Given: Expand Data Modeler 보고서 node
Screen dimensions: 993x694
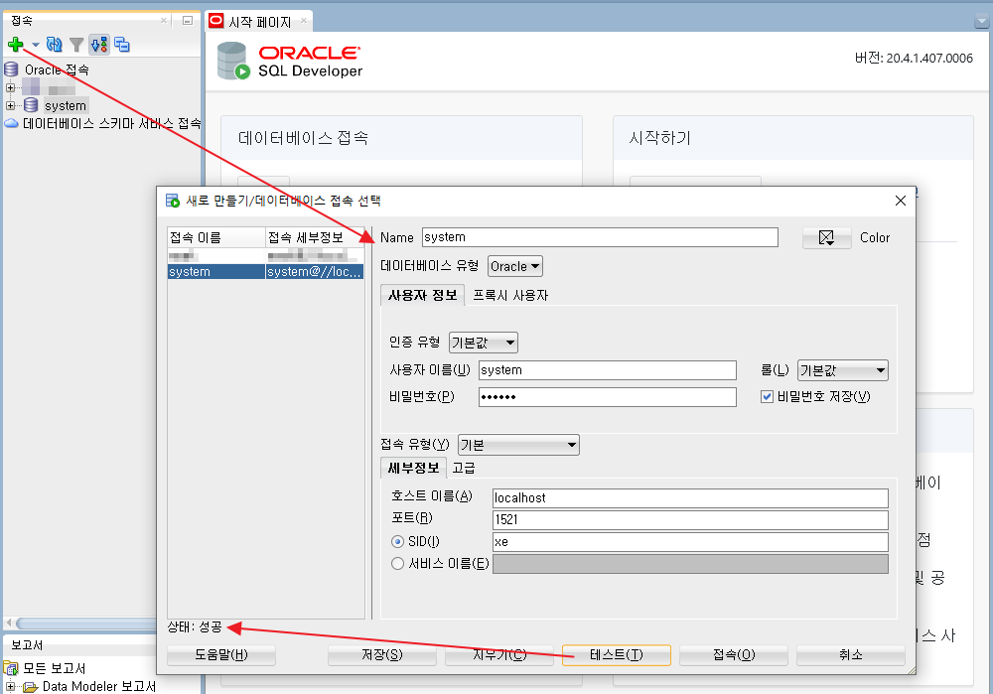Looking at the screenshot, I should tap(10, 686).
